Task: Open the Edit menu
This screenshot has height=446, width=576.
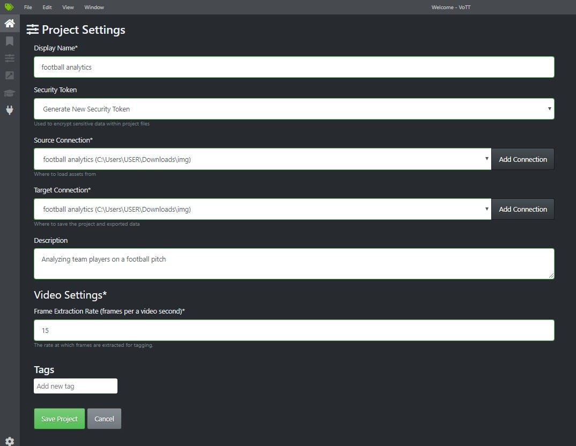Action: (47, 7)
